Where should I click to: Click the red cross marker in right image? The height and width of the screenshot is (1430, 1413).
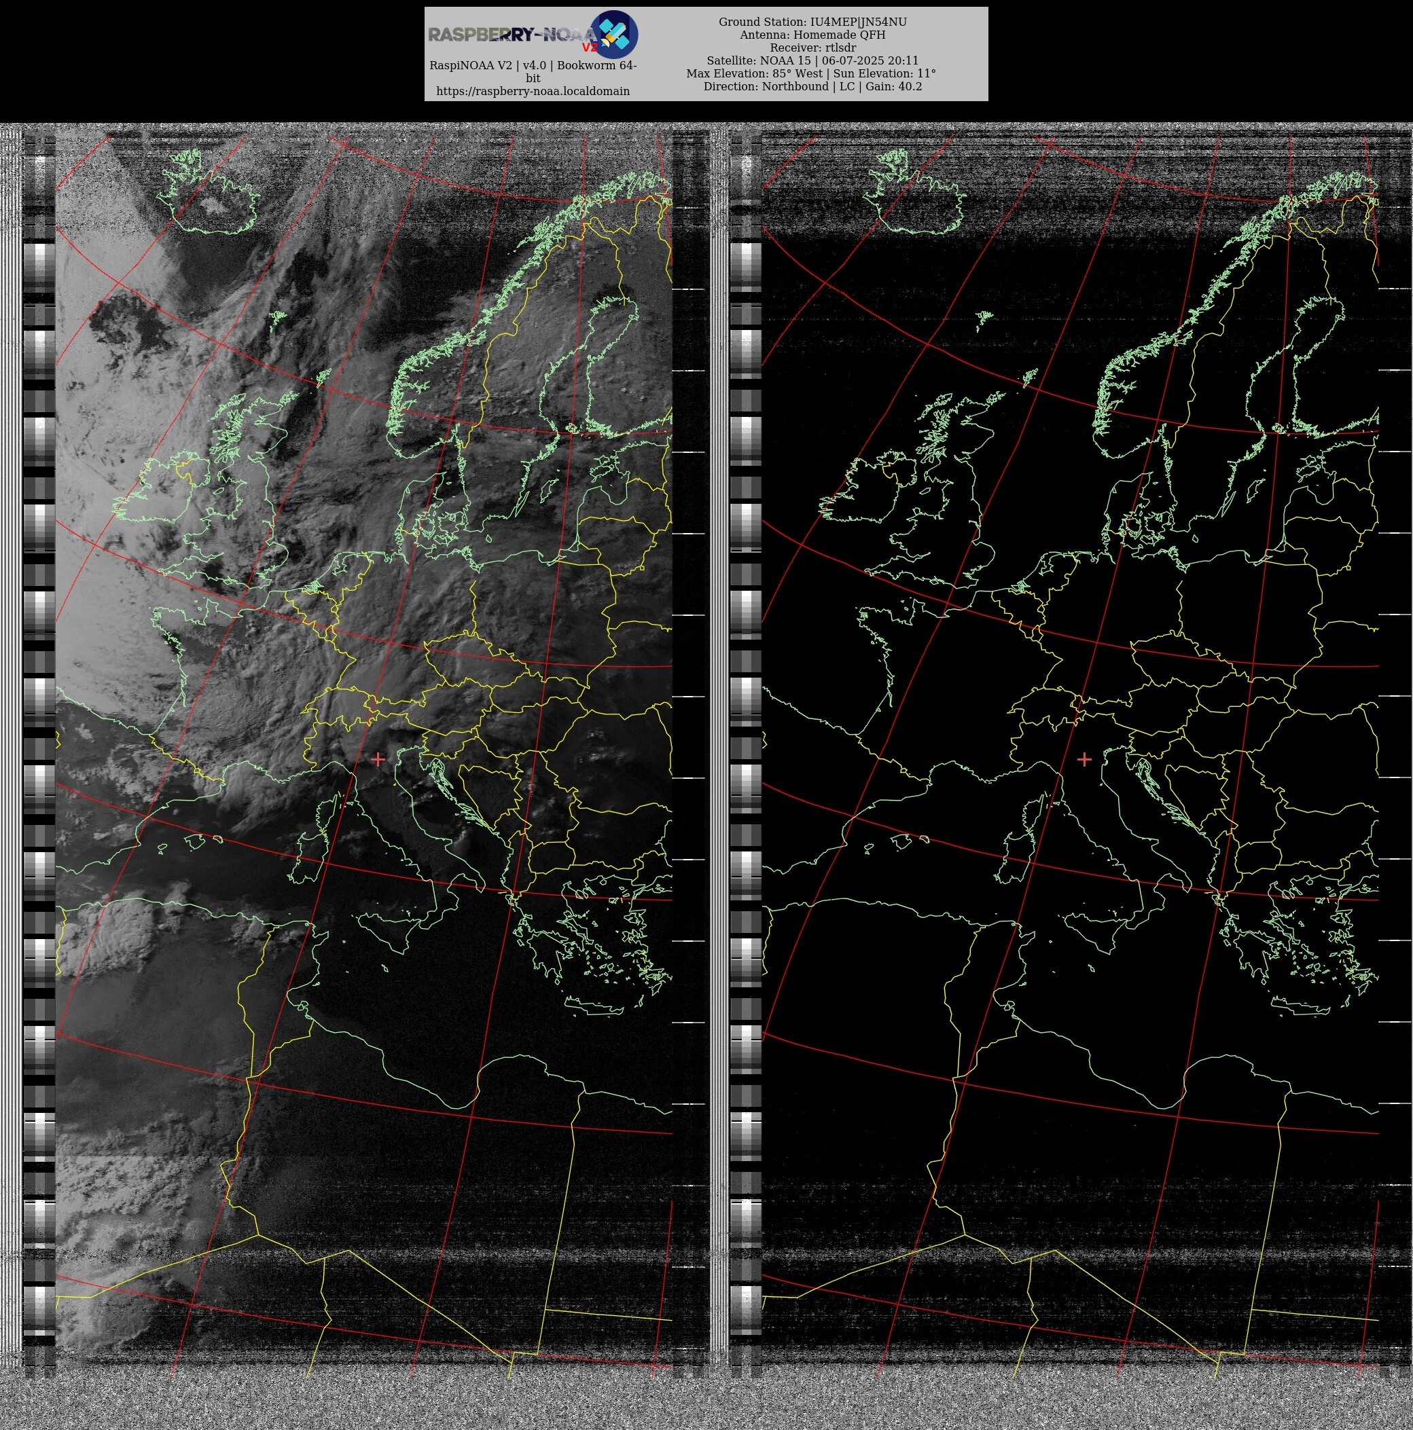coord(1084,759)
